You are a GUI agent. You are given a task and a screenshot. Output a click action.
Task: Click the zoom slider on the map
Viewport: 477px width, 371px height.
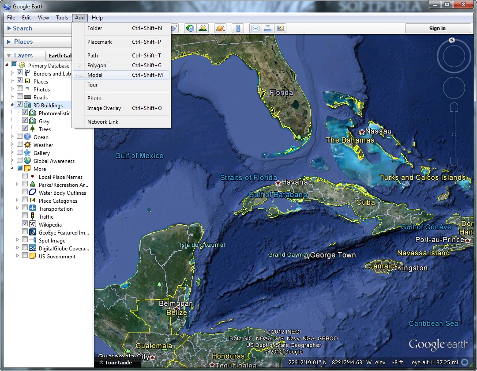tap(454, 134)
